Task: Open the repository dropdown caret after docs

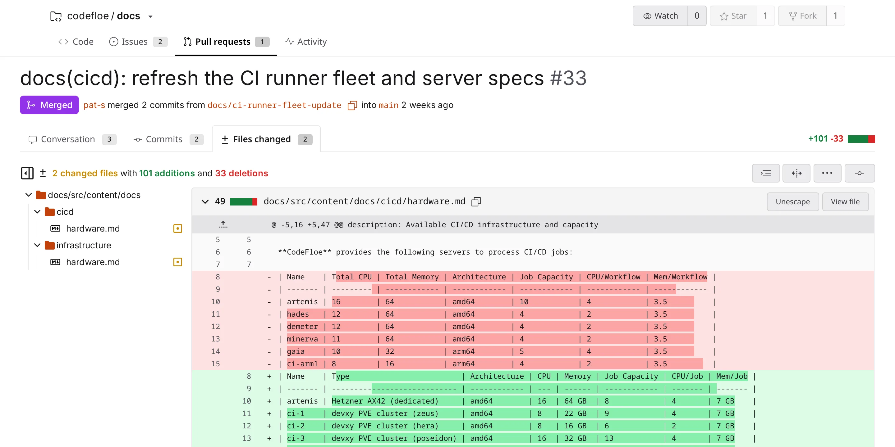Action: (x=150, y=16)
